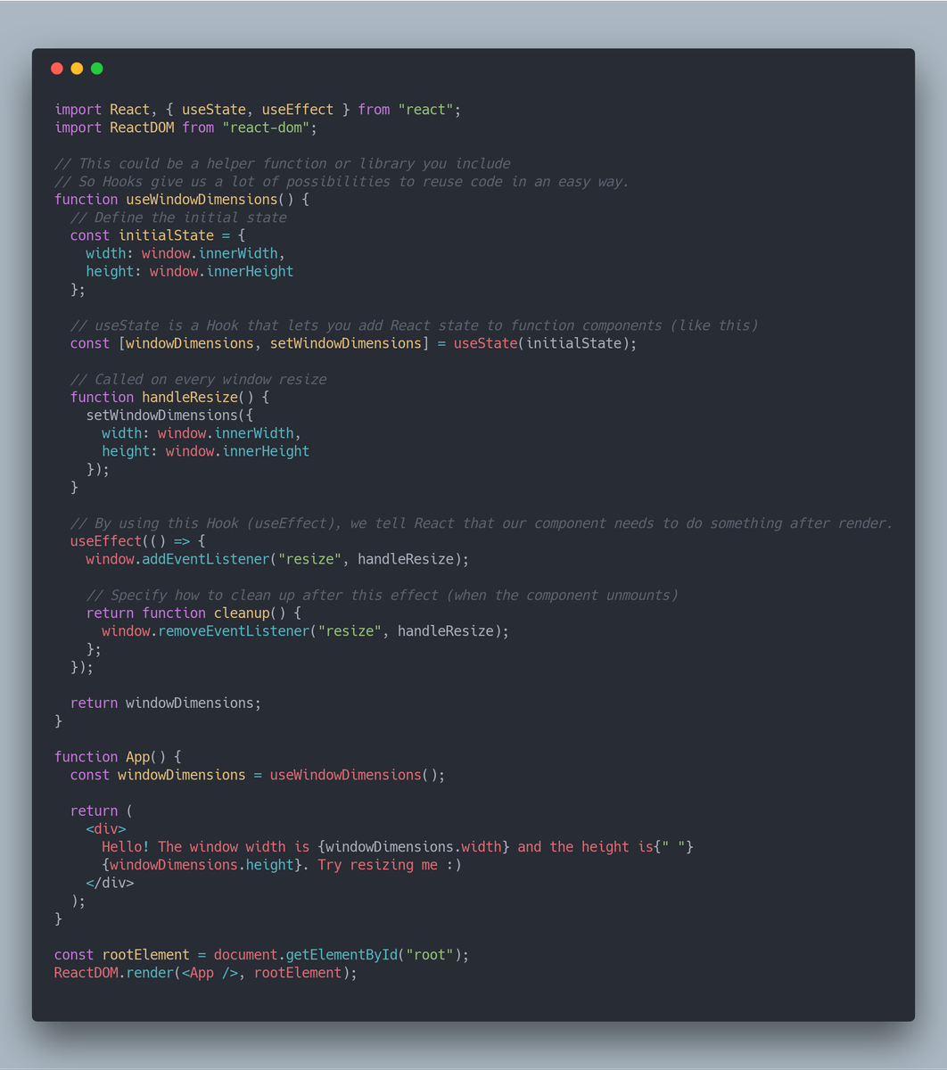Click the text "Try resizing me :)"
Screen dimensions: 947x1070
coord(390,865)
